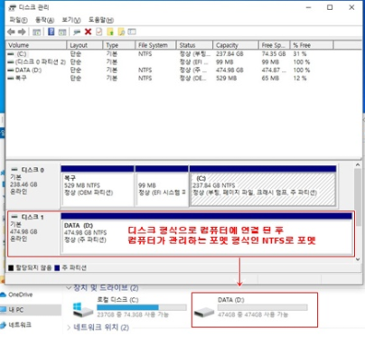Select 네트워크 in Explorer sidebar

pos(20,324)
